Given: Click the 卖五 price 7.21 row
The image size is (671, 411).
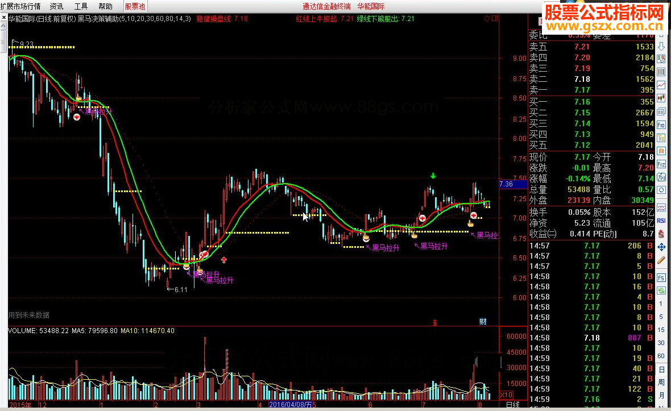Looking at the screenshot, I should (591, 47).
